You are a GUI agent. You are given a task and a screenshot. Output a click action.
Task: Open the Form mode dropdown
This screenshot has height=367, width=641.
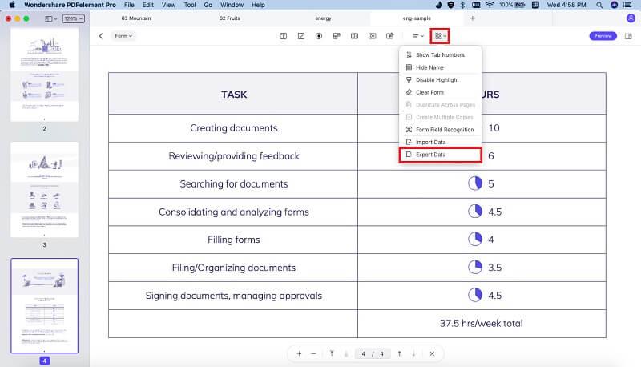coord(123,36)
